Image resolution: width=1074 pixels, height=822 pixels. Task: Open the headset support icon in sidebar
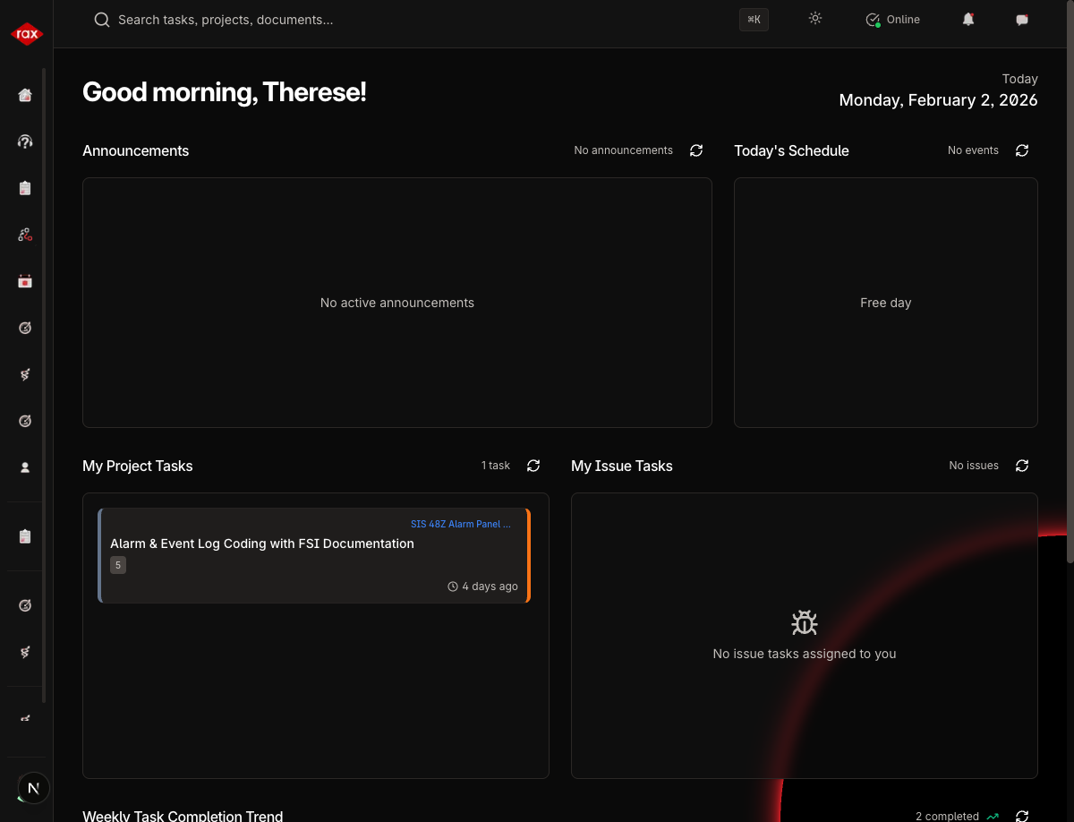pos(25,141)
